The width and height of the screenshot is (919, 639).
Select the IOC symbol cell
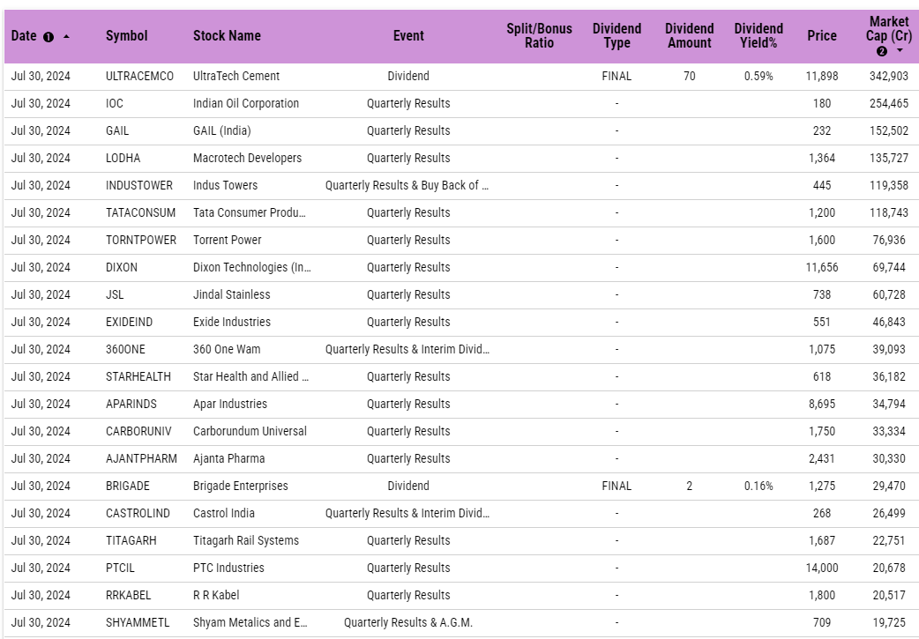pyautogui.click(x=115, y=104)
